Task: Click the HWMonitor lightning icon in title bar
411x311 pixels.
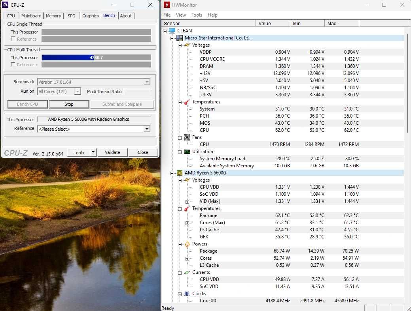Action: click(167, 5)
